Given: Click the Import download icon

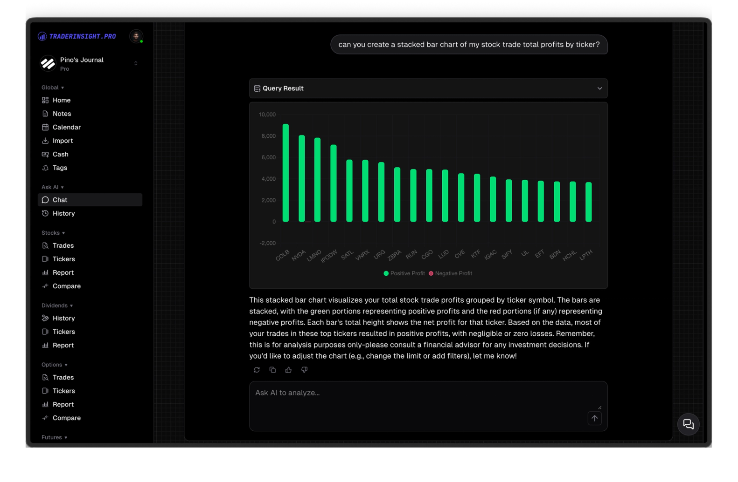Looking at the screenshot, I should 45,141.
